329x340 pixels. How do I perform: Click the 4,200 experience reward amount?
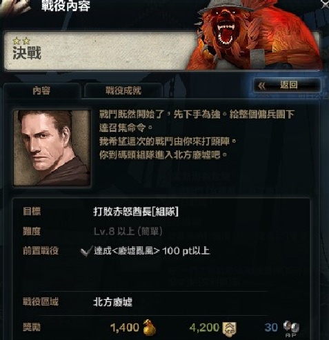[204, 328]
